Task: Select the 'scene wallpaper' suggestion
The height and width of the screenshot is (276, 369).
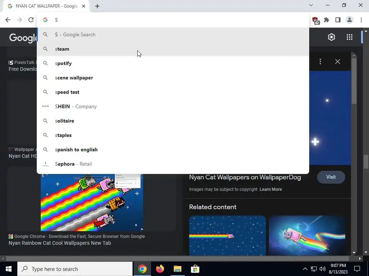Action: tap(173, 78)
